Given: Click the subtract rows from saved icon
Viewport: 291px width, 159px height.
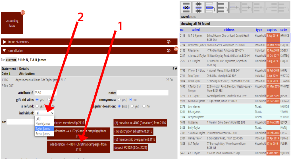Looking at the screenshot, I should pos(271,8).
